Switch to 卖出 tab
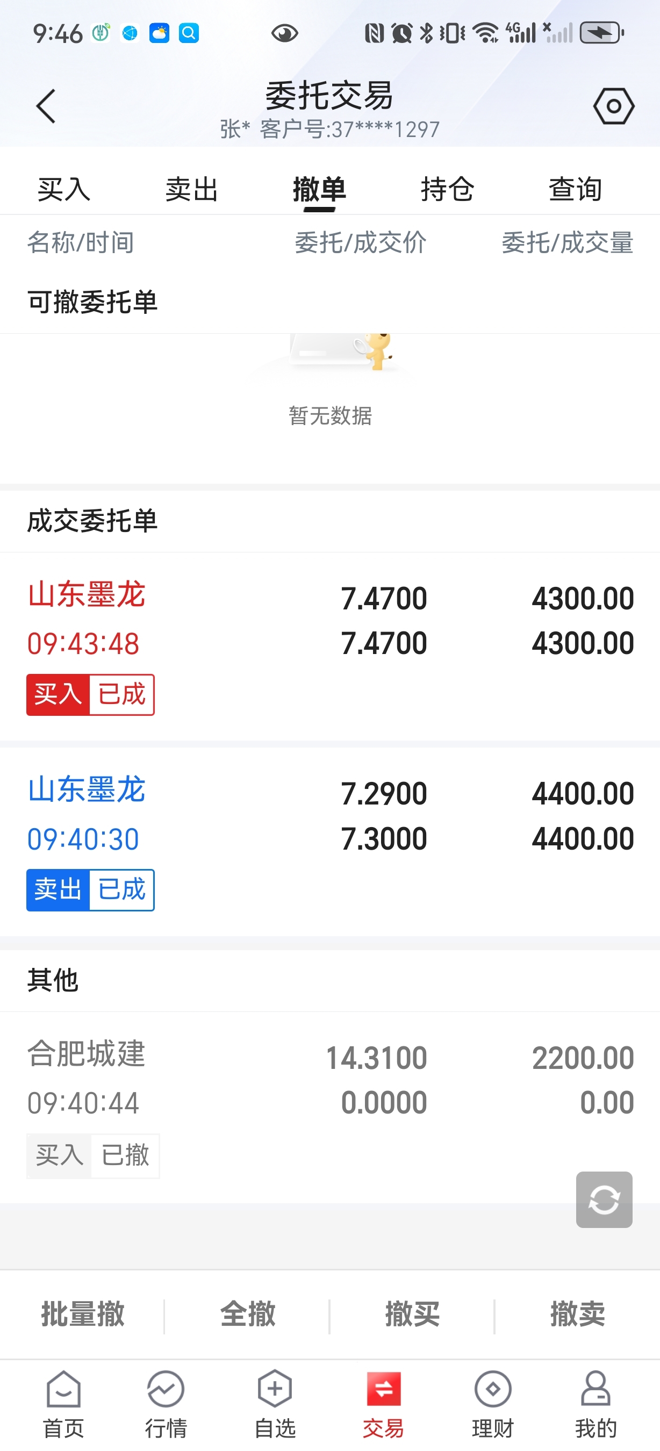The image size is (660, 1451). point(191,189)
